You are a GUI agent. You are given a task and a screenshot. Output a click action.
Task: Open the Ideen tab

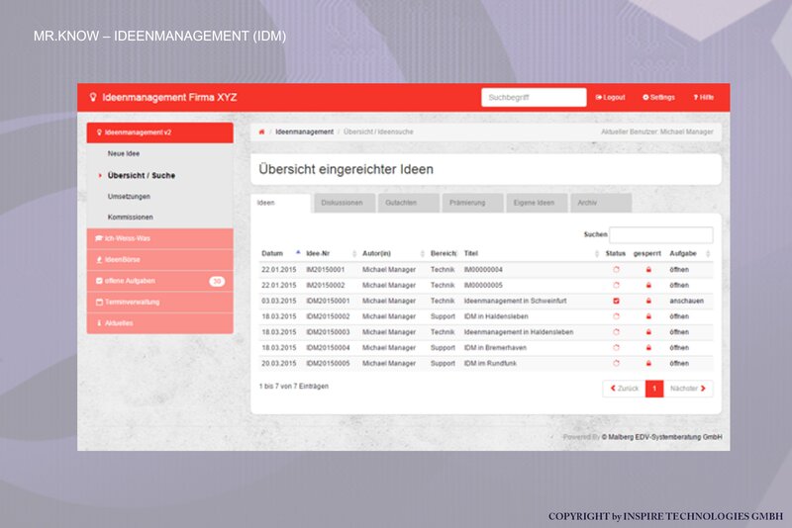[x=280, y=204]
